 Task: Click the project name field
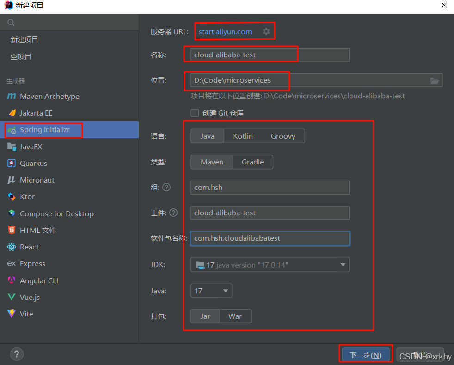[x=270, y=55]
